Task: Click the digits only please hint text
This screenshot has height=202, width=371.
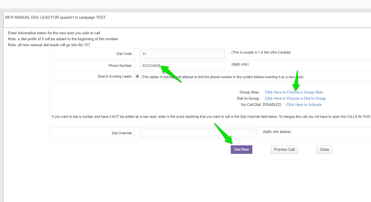Action: tap(277, 132)
